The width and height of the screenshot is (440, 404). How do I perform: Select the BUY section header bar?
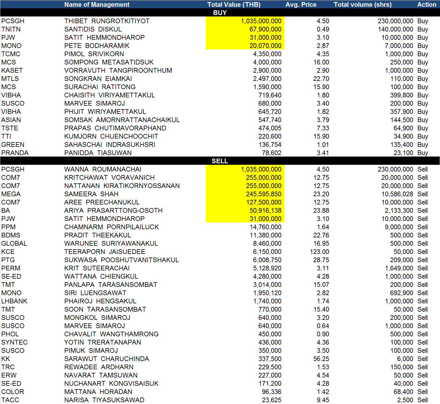coord(220,13)
